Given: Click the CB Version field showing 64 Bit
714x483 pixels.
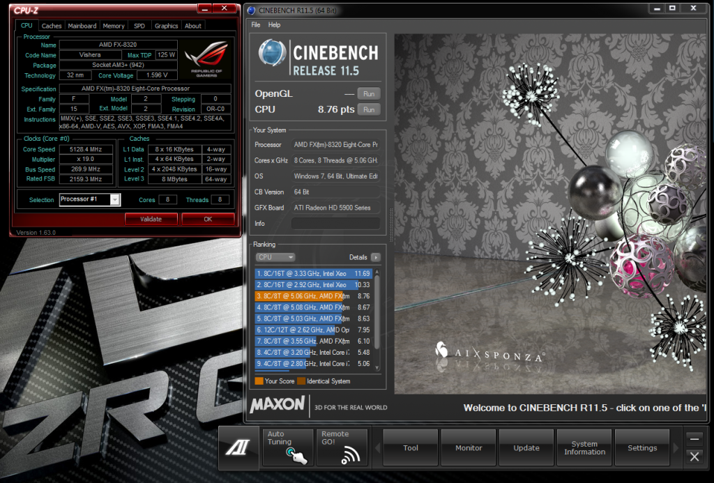Looking at the screenshot, I should (x=335, y=192).
